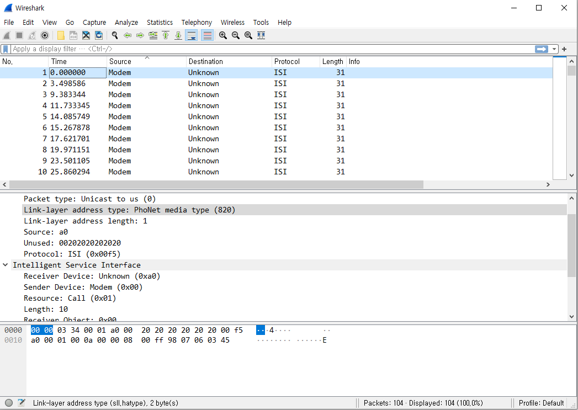578x410 pixels.
Task: Open the Help menu
Action: point(284,23)
